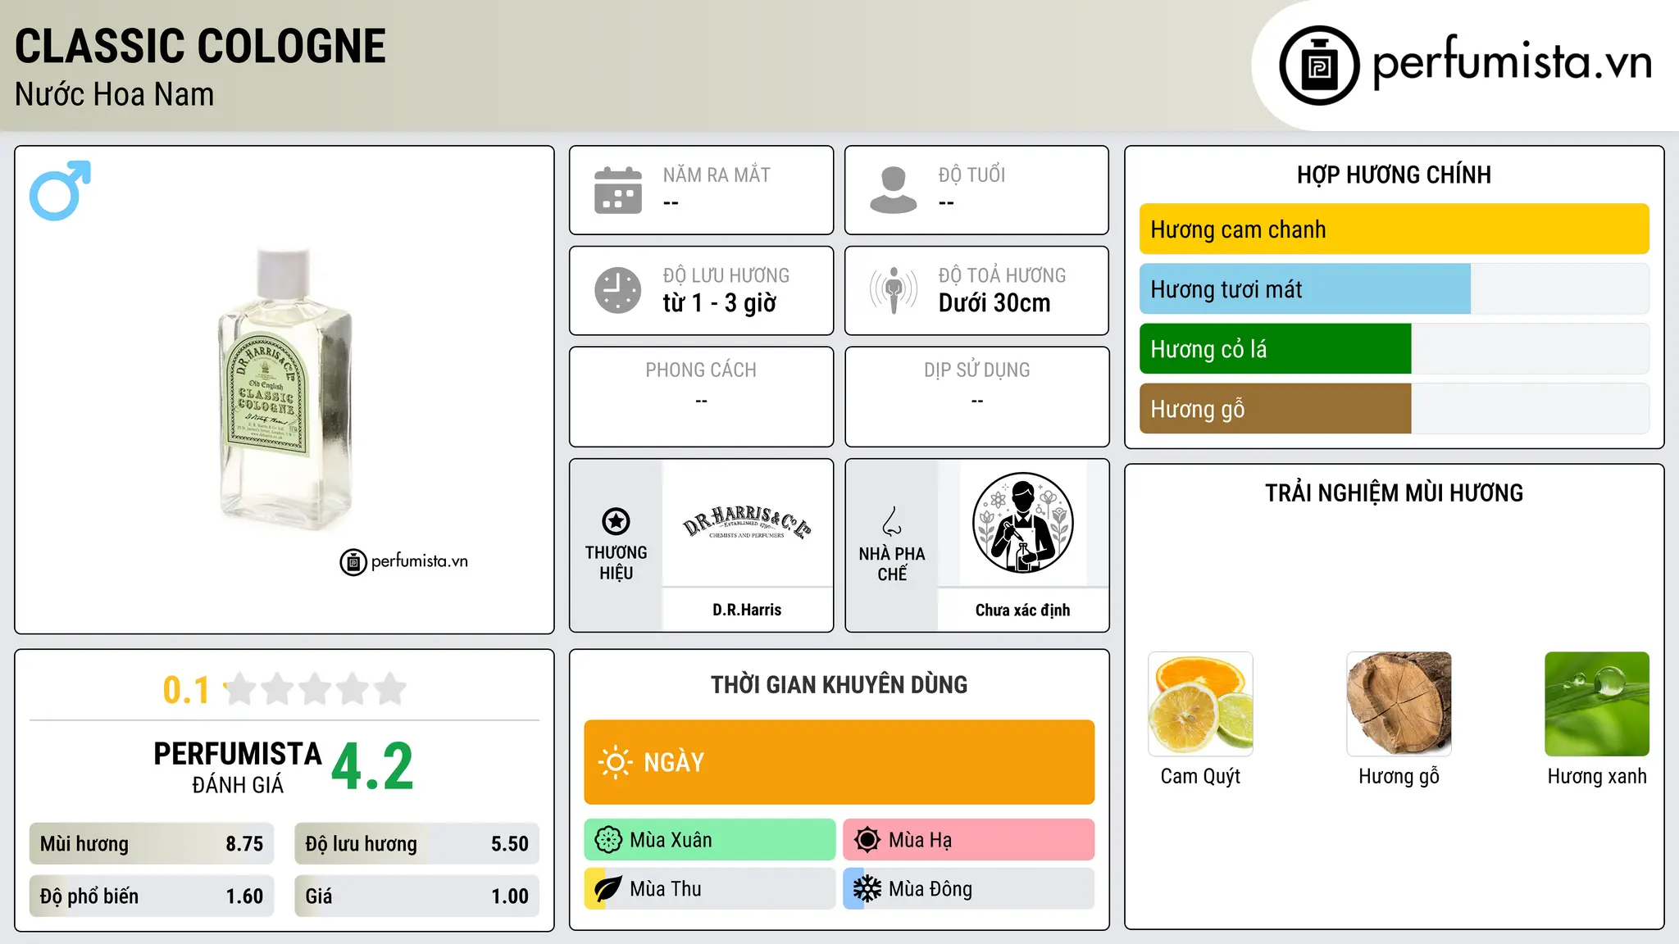Click the PERFUMISTA ĐÁNH GIÁ label
This screenshot has height=944, width=1679.
click(x=238, y=767)
